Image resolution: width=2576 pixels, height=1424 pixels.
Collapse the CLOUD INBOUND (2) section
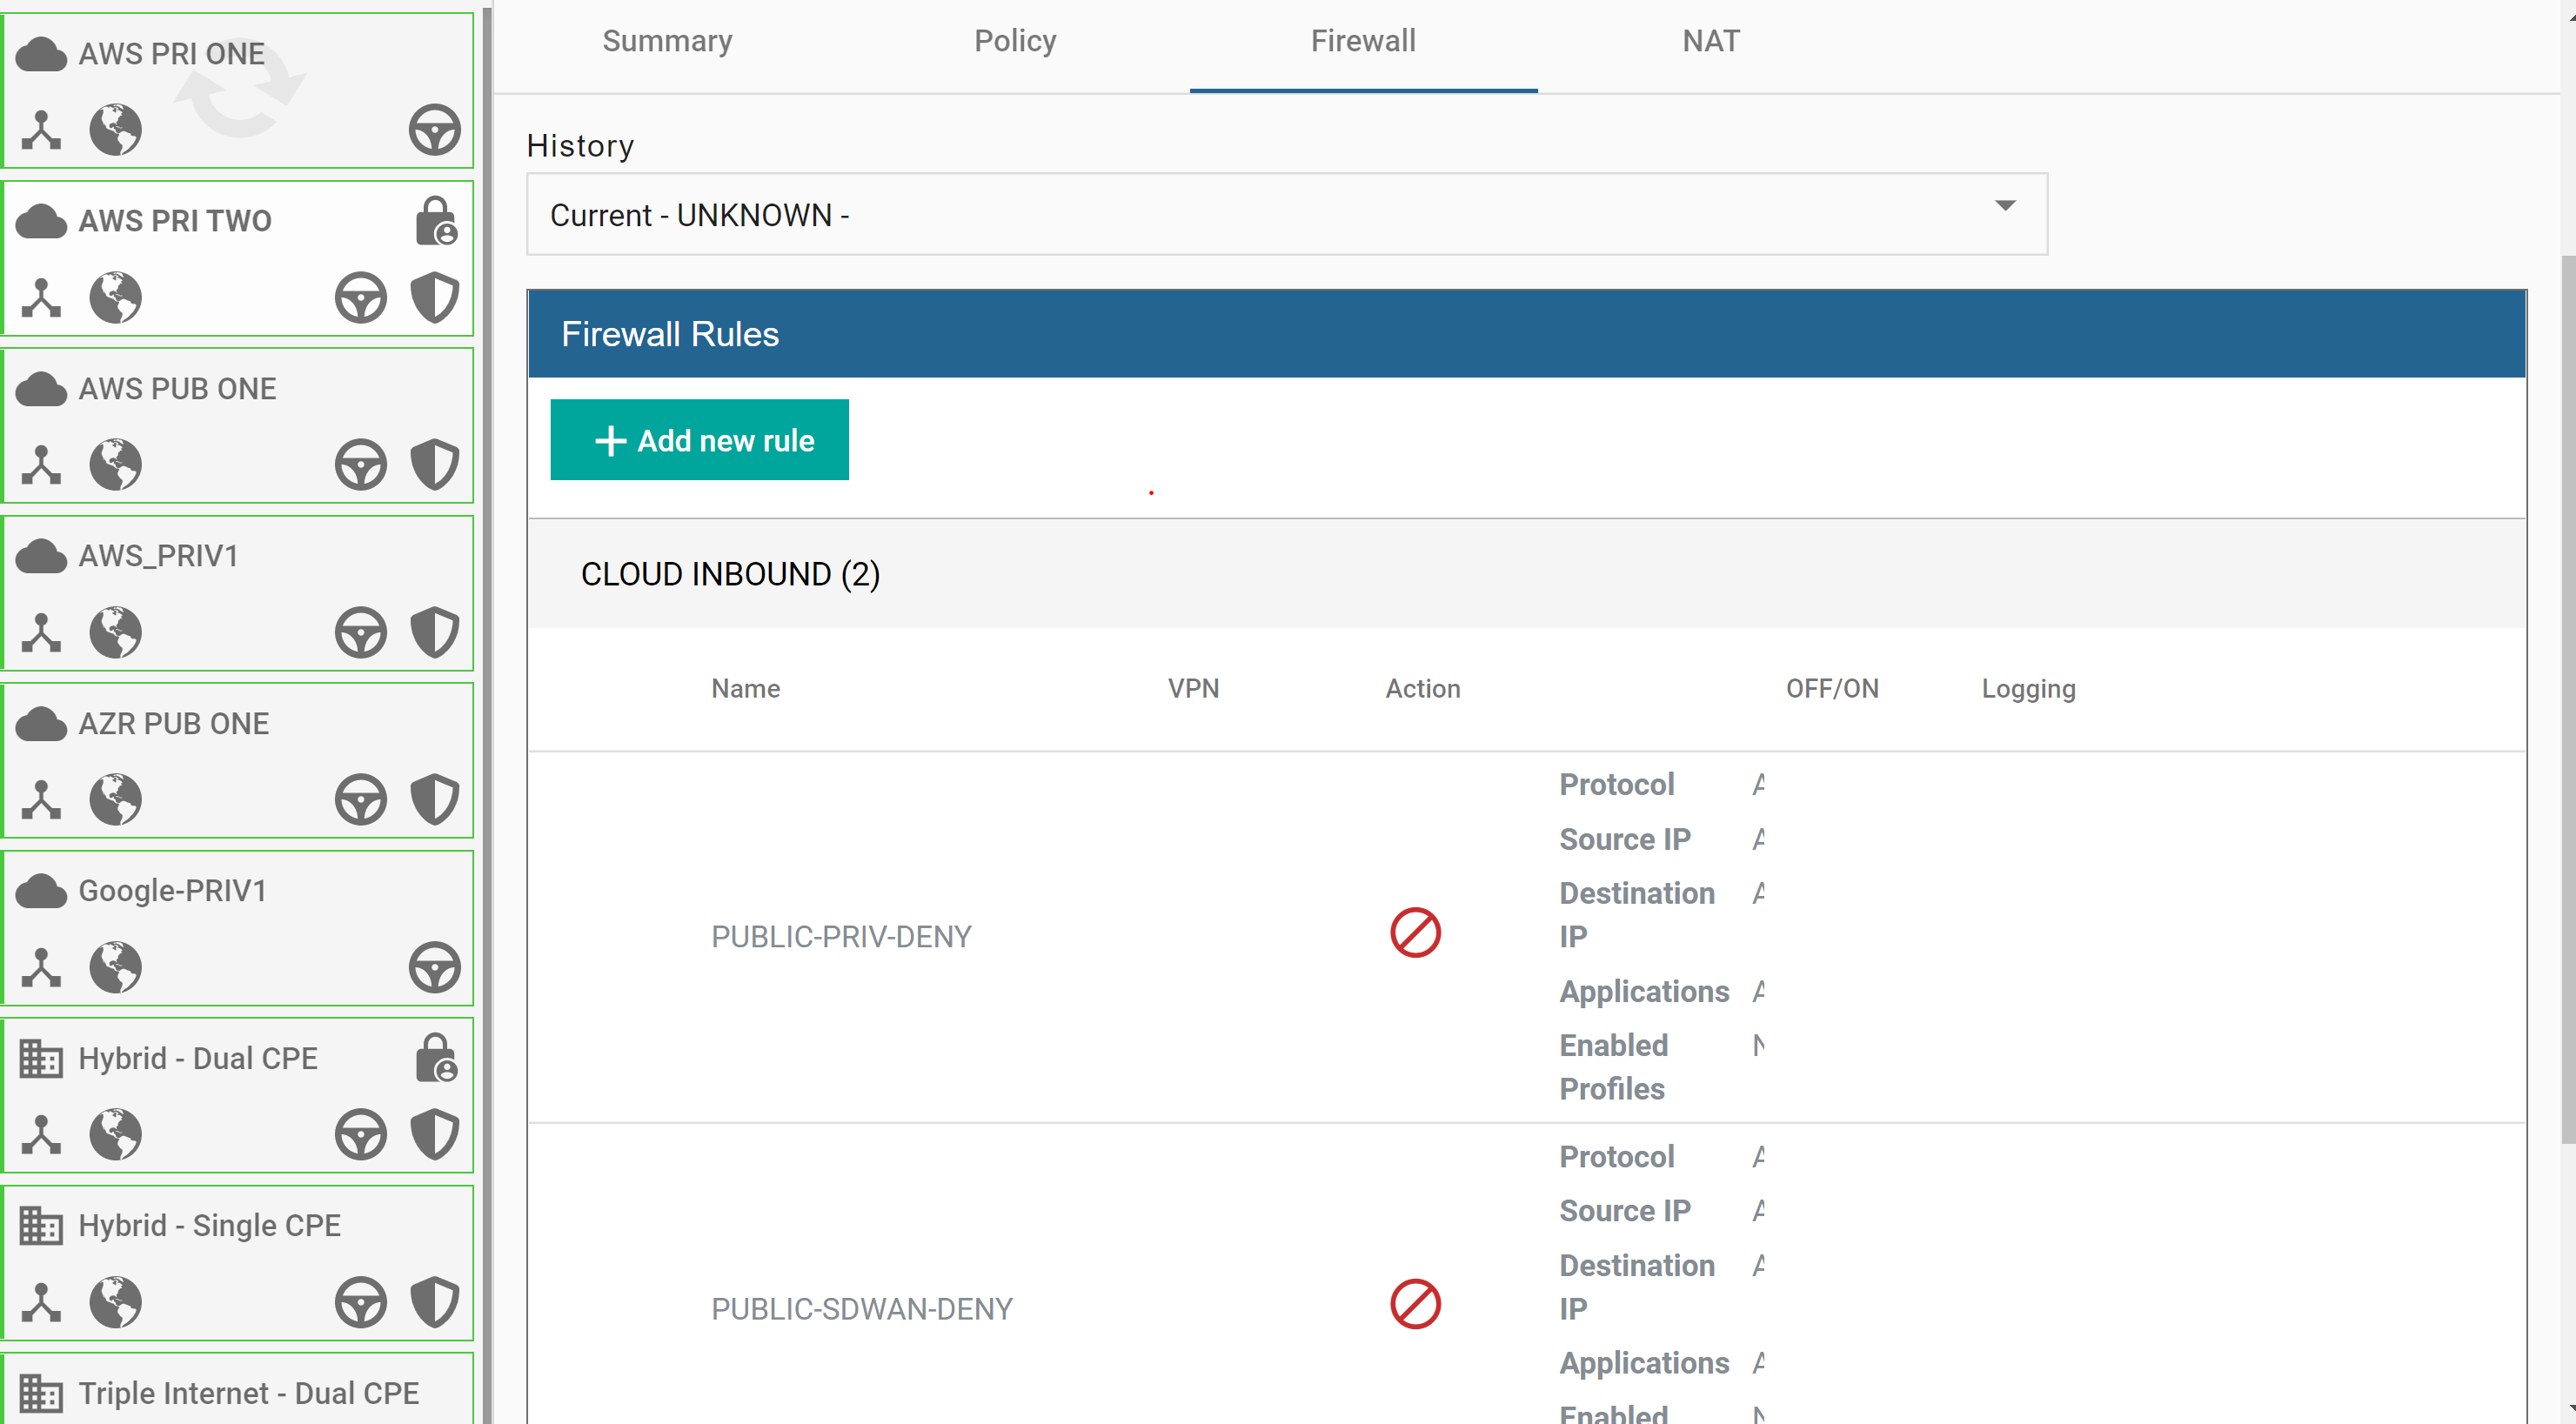tap(1527, 574)
